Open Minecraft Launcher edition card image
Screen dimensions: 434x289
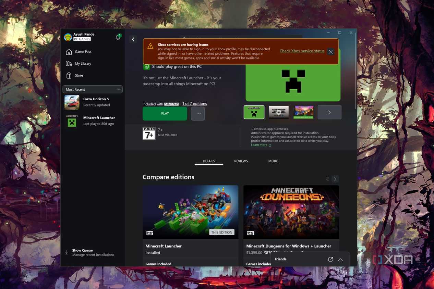click(190, 212)
